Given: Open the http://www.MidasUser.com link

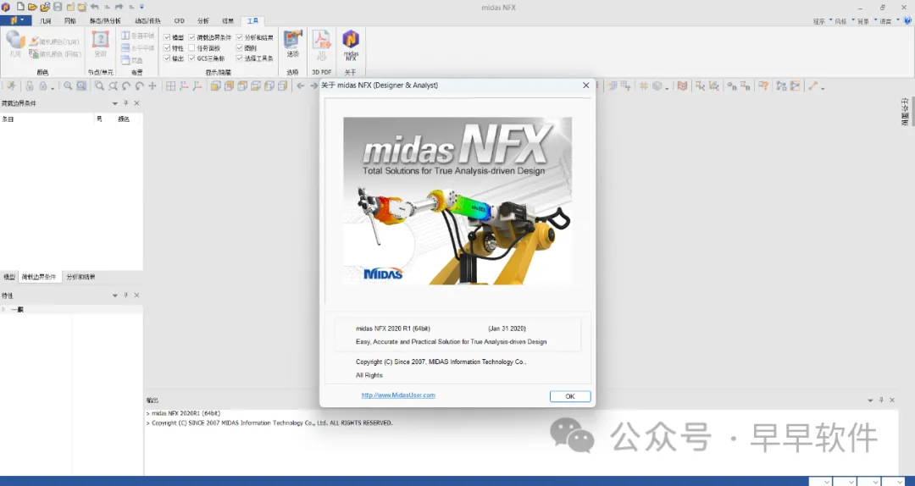Looking at the screenshot, I should point(398,395).
